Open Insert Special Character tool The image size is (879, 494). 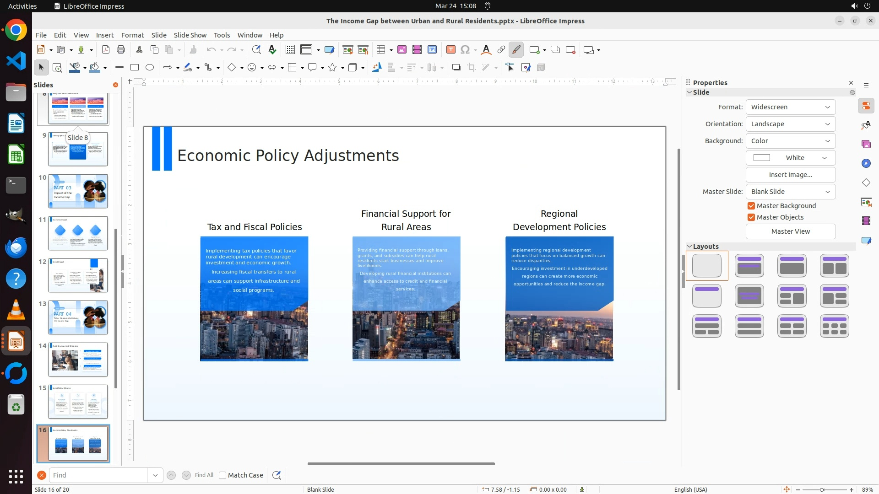(465, 50)
